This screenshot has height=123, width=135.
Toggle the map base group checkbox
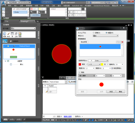[x=8, y=61]
